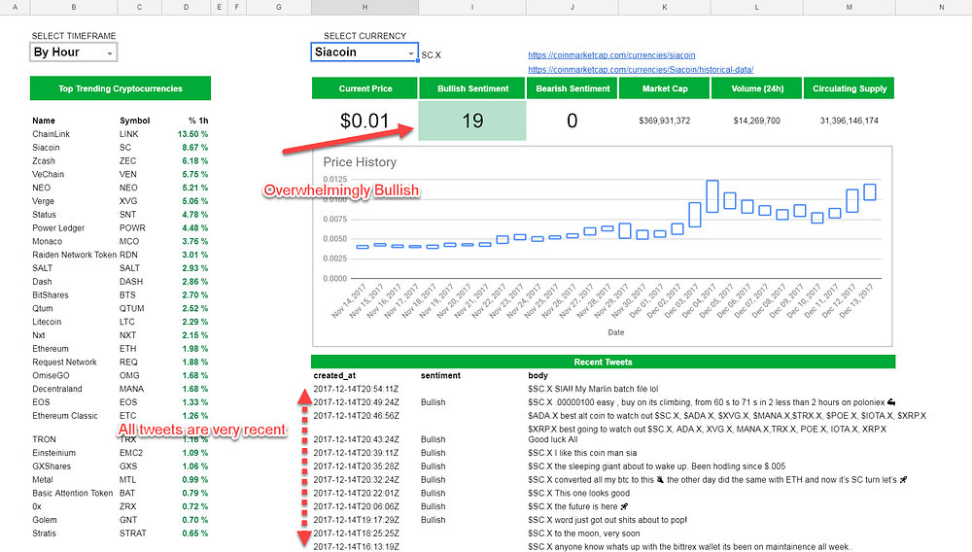Image resolution: width=972 pixels, height=552 pixels.
Task: Click the Circulating Supply header cell
Action: click(x=850, y=88)
